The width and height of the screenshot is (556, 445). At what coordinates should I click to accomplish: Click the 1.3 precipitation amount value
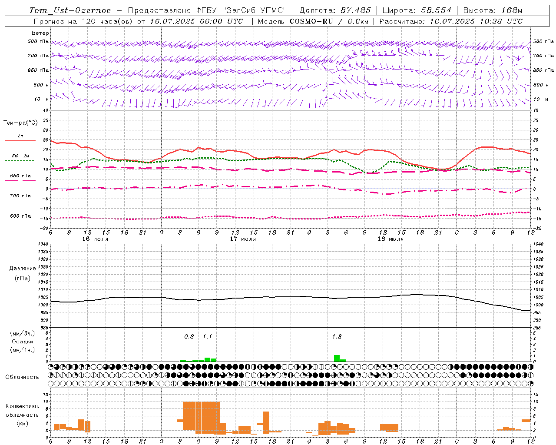(337, 336)
